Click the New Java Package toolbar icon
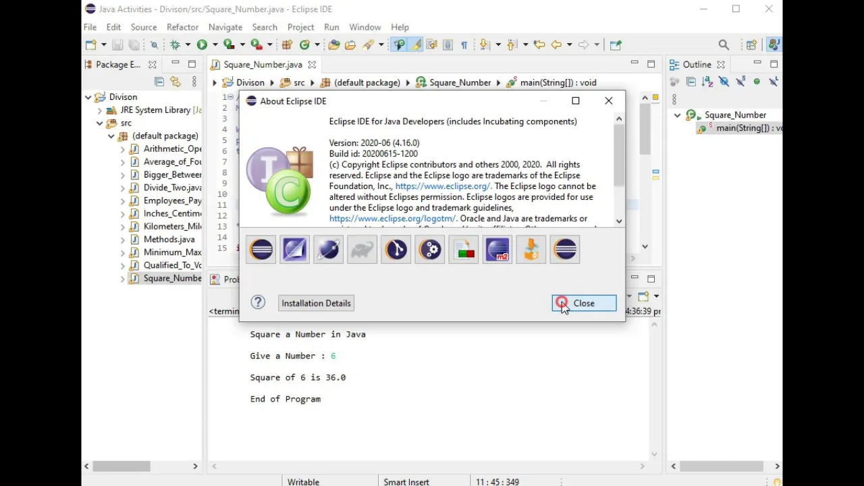 (288, 45)
